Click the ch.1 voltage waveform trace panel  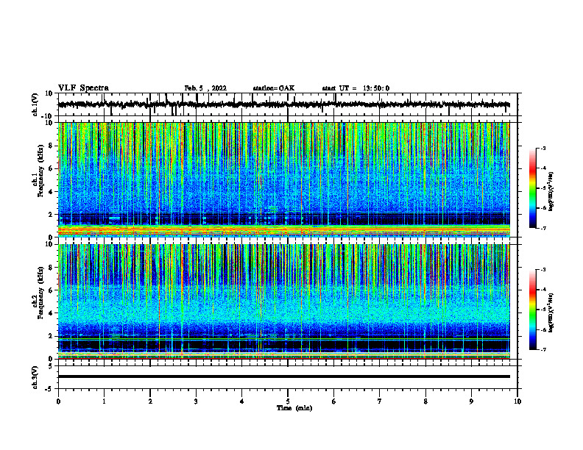(x=288, y=104)
